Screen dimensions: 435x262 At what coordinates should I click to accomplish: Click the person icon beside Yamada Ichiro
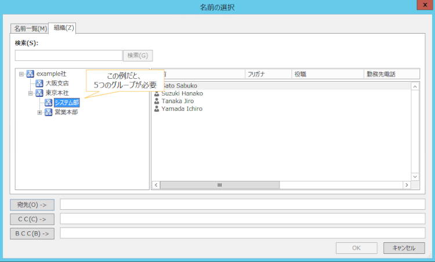[x=157, y=108]
